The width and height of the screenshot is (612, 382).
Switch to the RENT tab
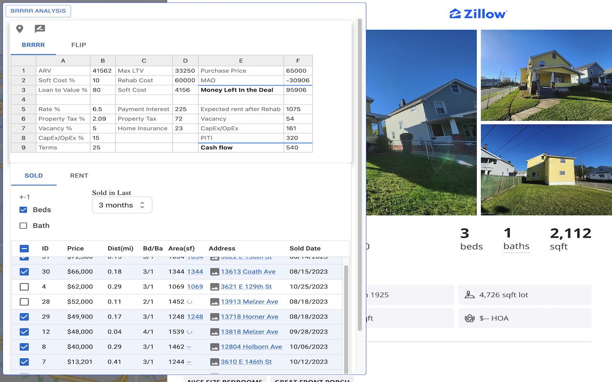[x=79, y=175]
